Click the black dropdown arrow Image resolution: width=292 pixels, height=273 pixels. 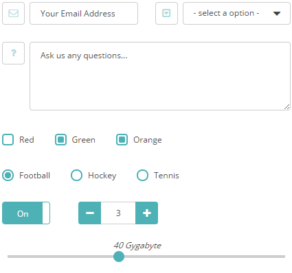click(x=277, y=14)
